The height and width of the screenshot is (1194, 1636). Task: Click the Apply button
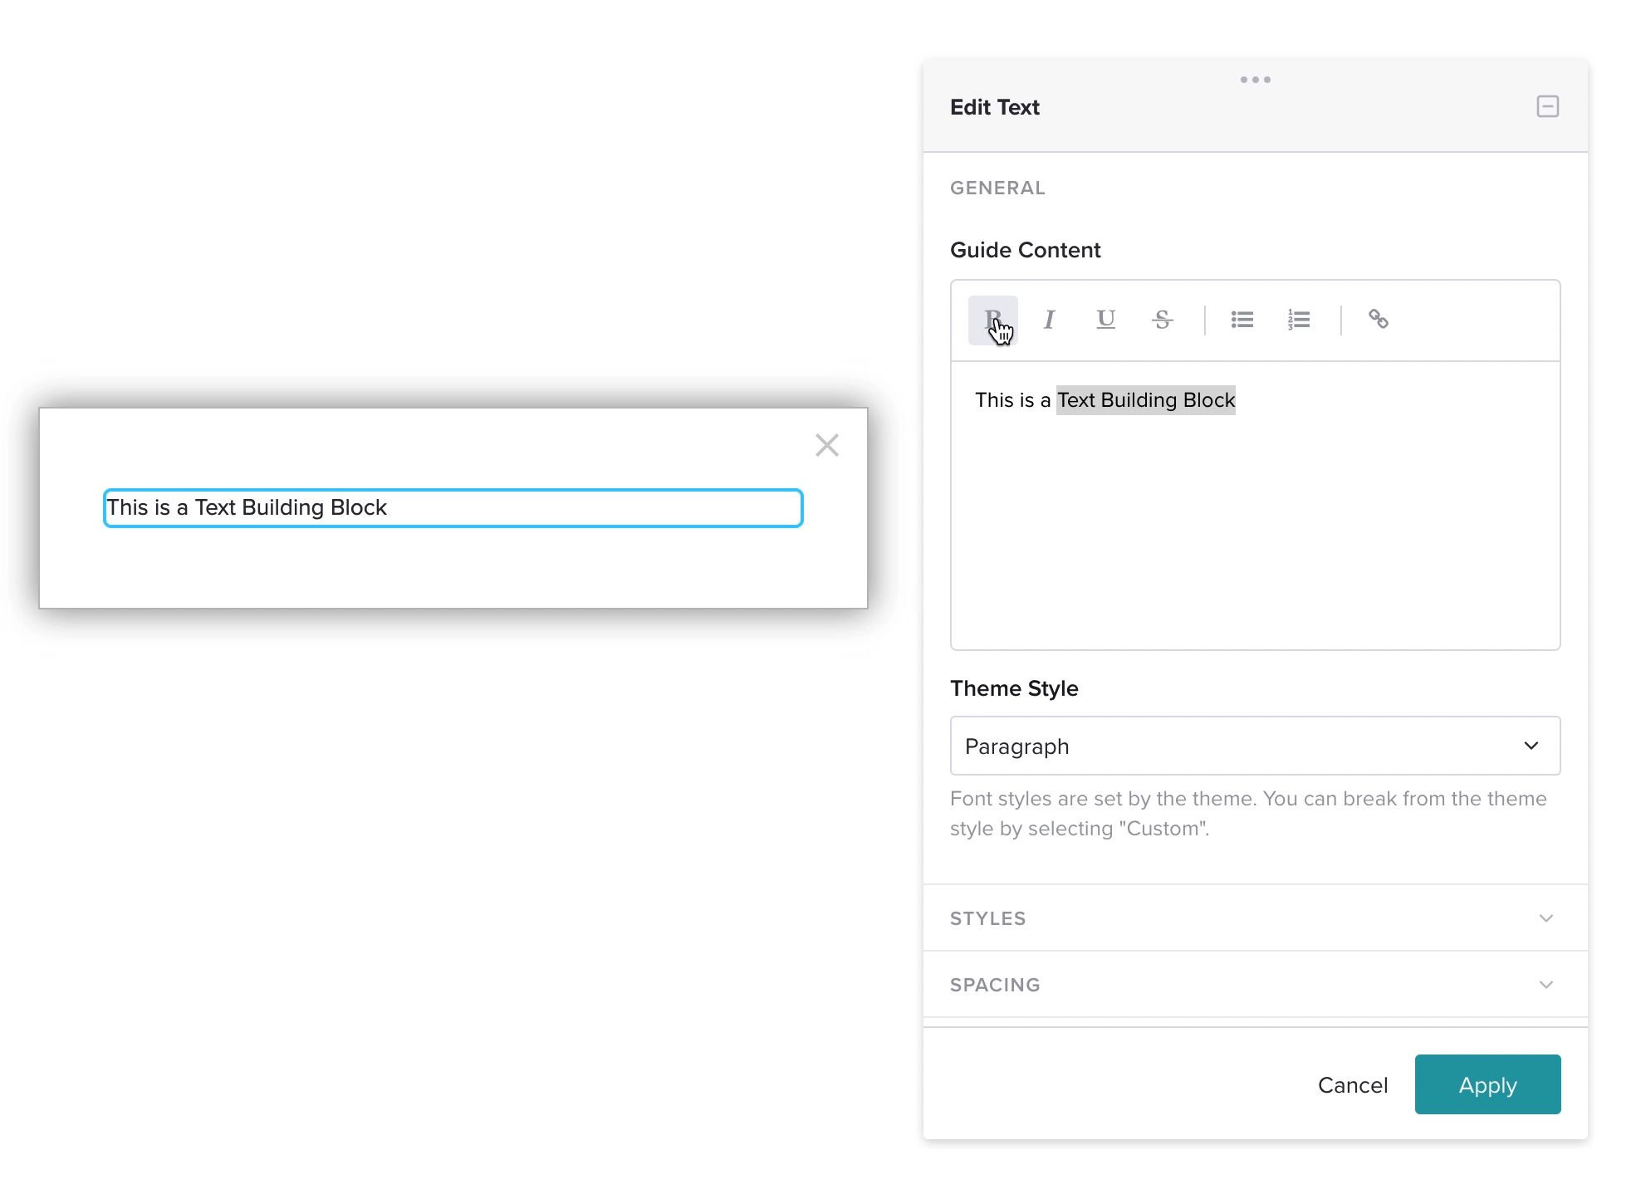point(1487,1084)
